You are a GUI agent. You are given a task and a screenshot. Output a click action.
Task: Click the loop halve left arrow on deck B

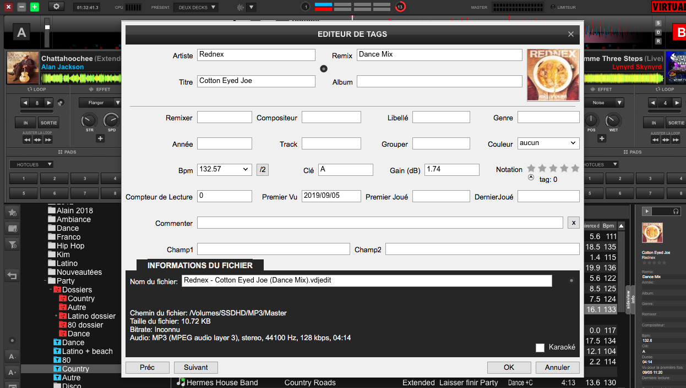pos(652,103)
